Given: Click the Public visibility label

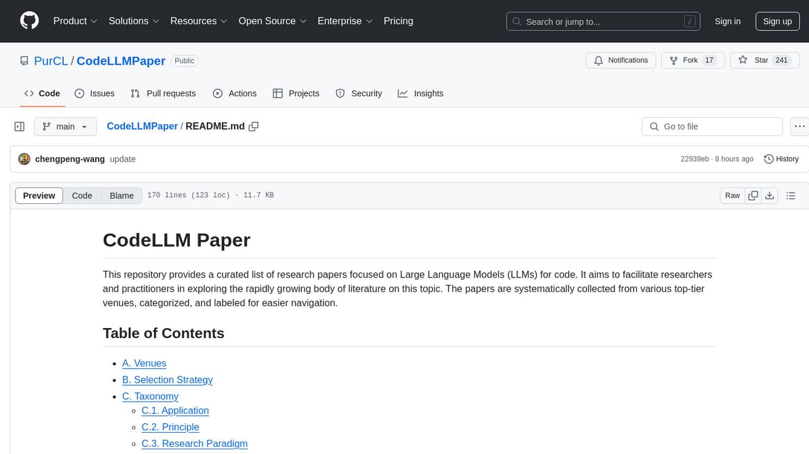Looking at the screenshot, I should coord(184,61).
